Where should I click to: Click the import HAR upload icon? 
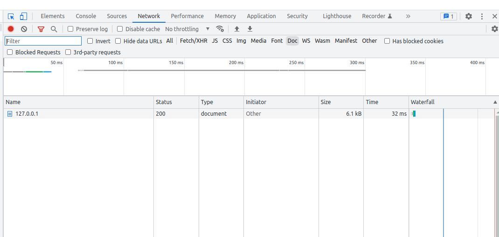coord(237,29)
